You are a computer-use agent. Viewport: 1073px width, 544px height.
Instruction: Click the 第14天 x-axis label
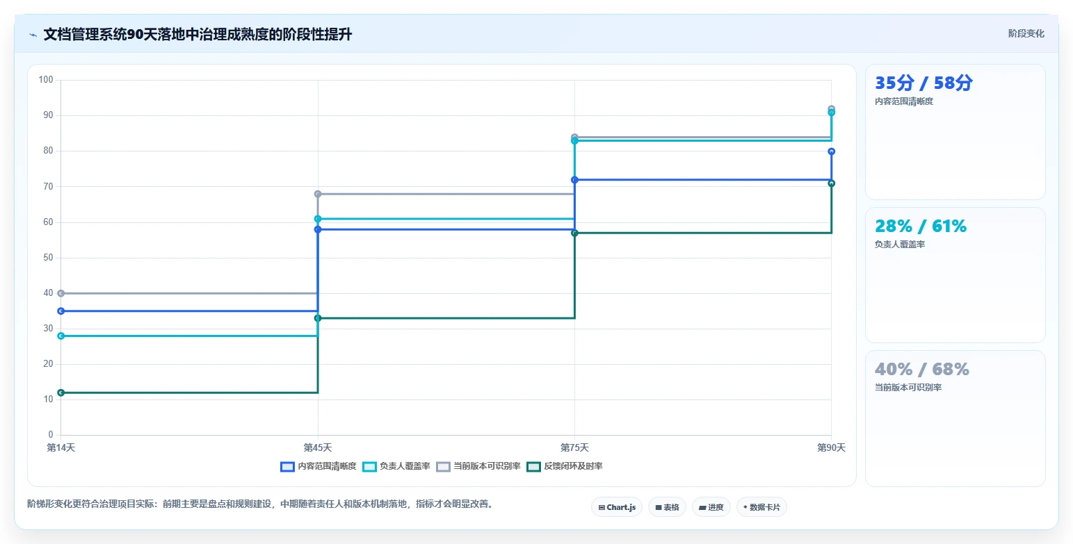(x=60, y=447)
